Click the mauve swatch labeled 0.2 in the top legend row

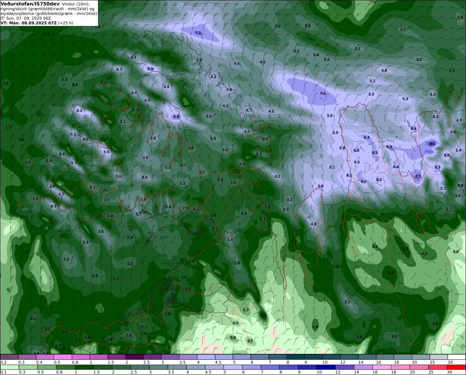tap(9, 357)
